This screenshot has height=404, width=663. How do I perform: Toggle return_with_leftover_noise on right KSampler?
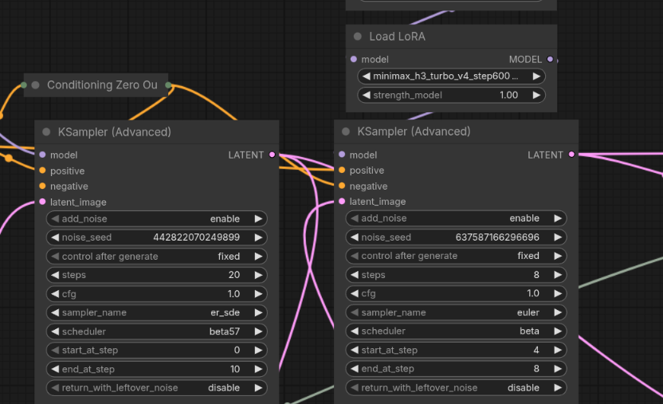pos(456,387)
